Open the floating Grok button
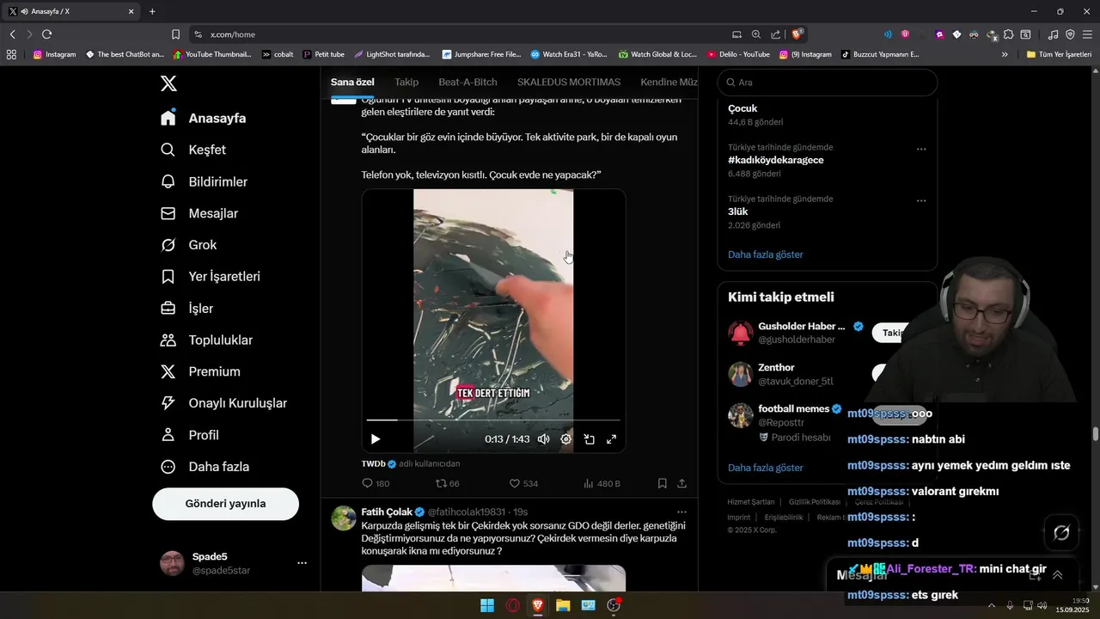 1061,532
